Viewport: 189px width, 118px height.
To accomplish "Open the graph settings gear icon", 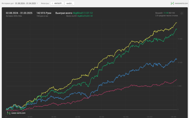I will tap(182, 13).
